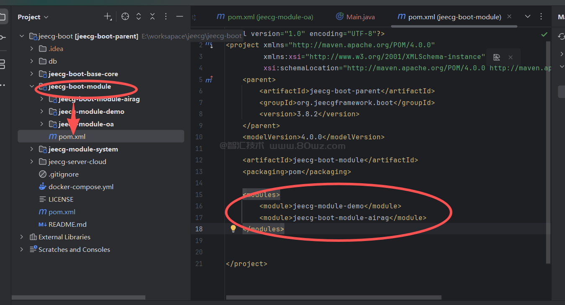Select jeecg-module-system module folder
565x305 pixels.
click(83, 149)
